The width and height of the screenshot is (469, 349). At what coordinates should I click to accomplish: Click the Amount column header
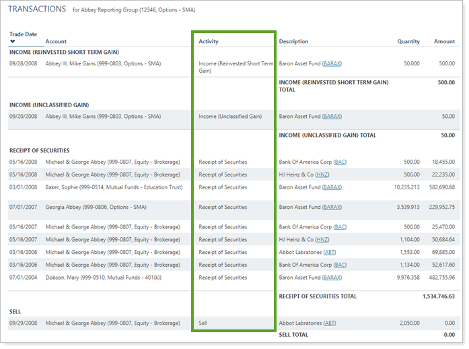pyautogui.click(x=444, y=42)
